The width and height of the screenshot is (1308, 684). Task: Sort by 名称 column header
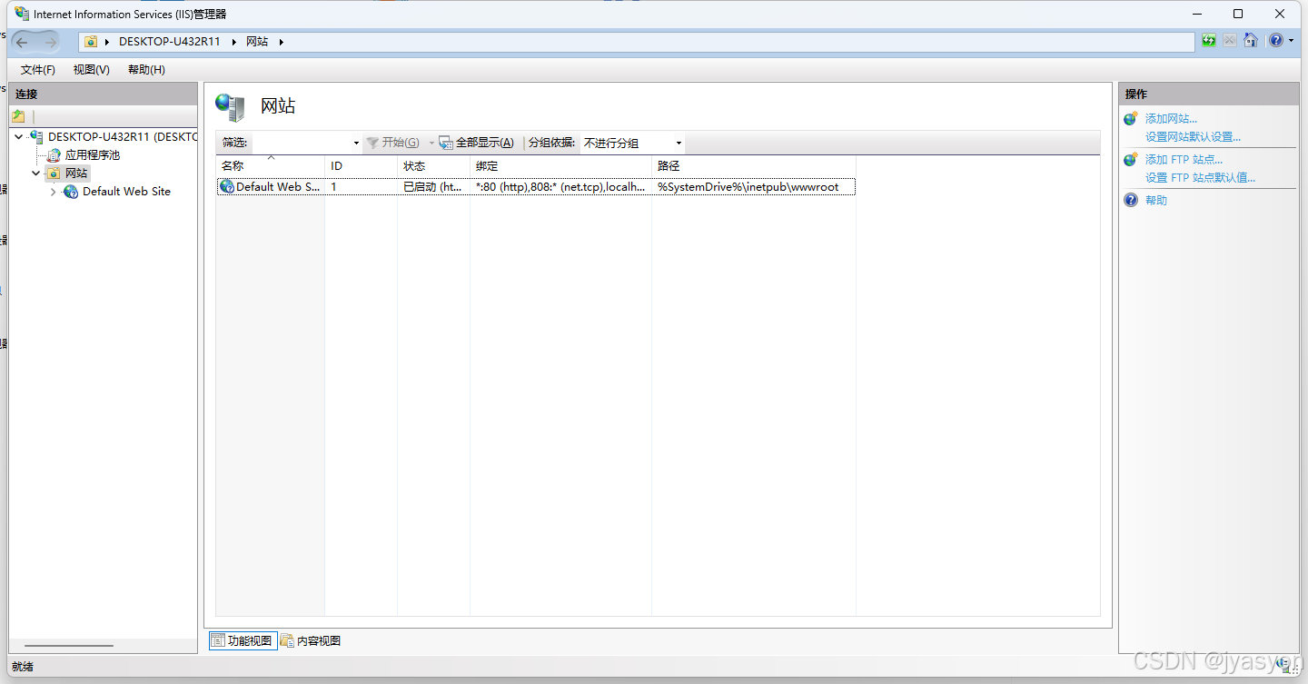click(x=270, y=166)
